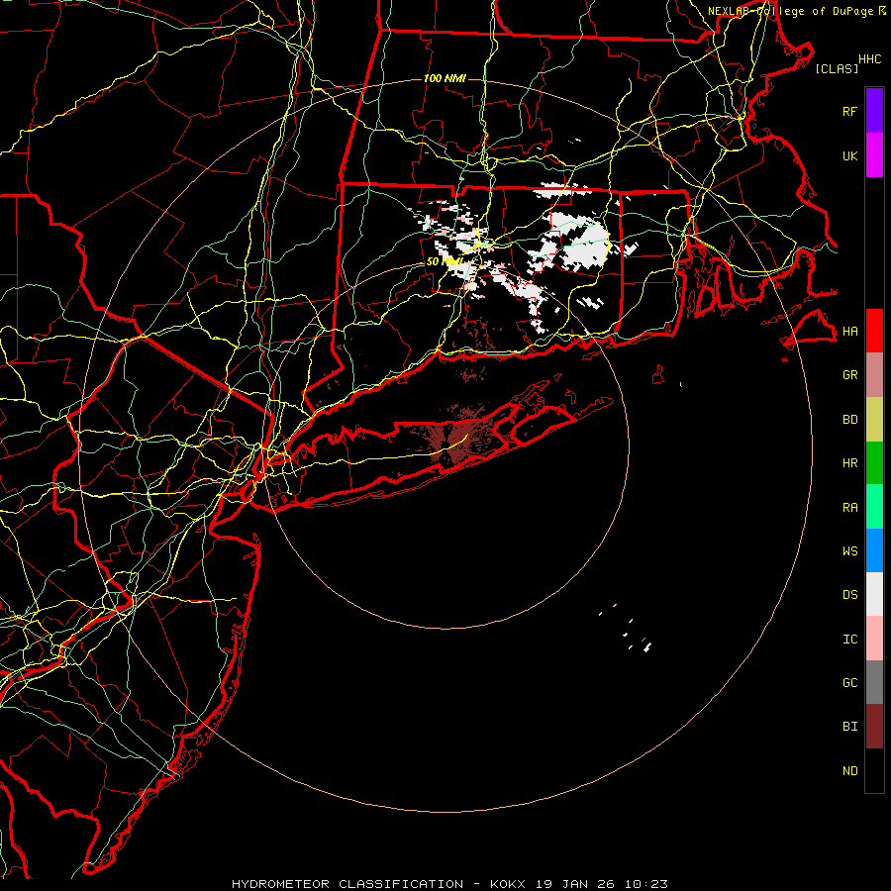The image size is (891, 891).
Task: Pick the mint green RA legend swatch
Action: 874,507
